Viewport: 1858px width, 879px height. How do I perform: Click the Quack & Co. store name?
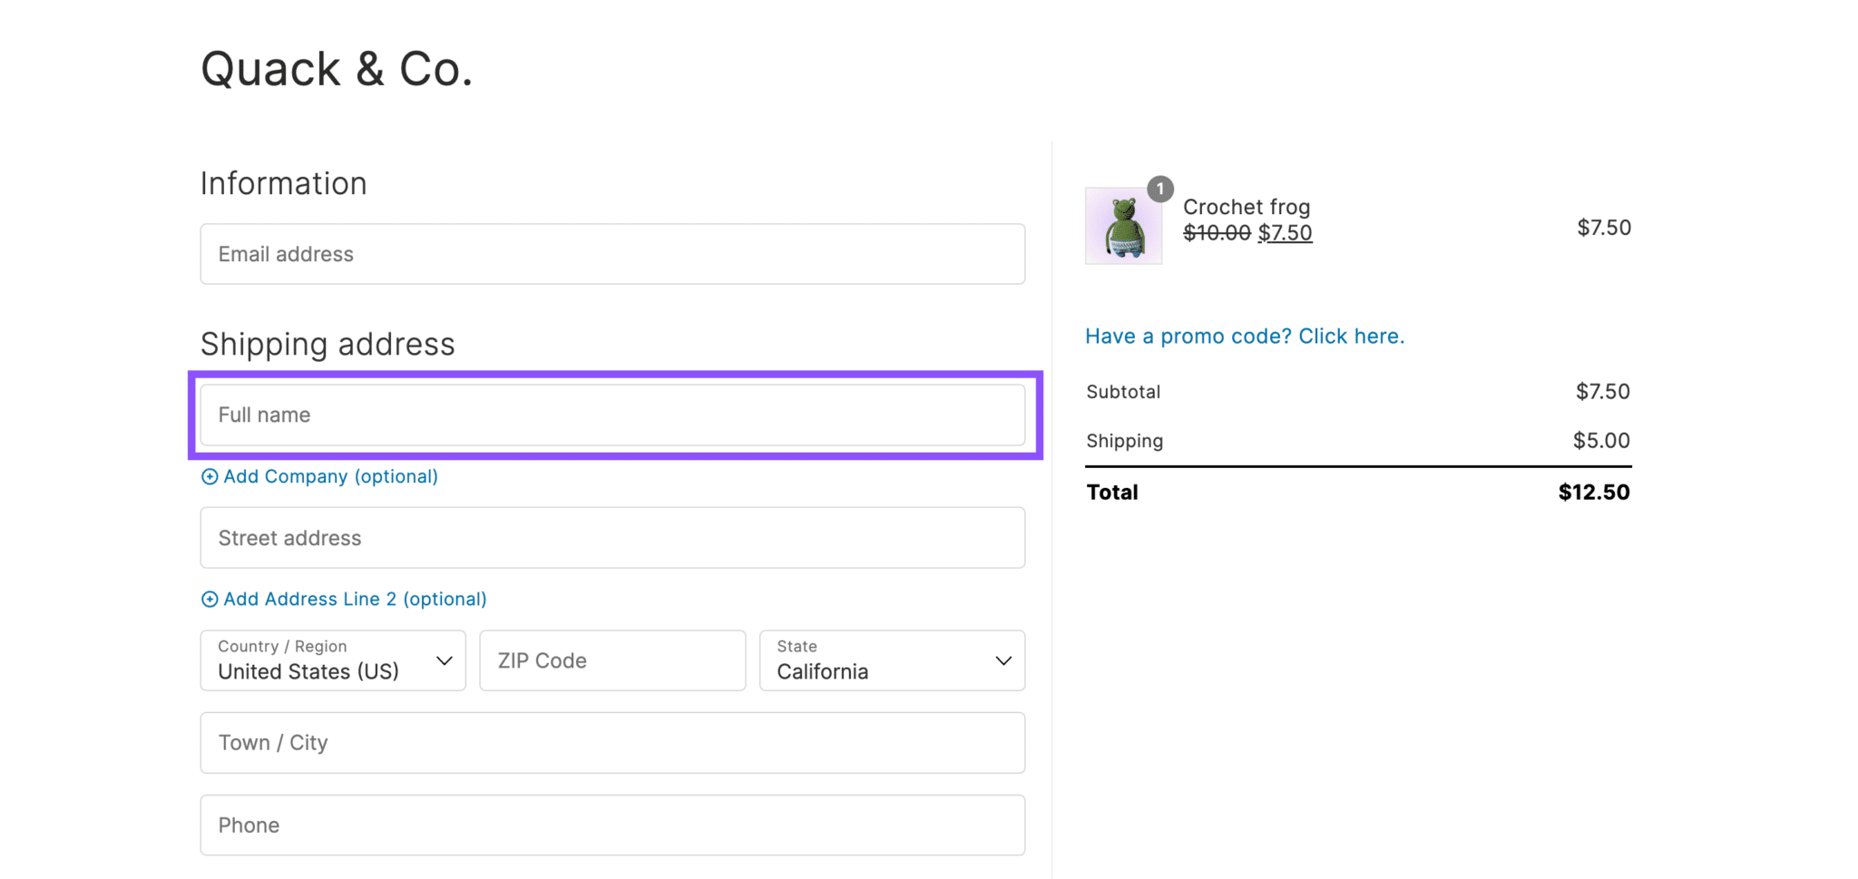click(337, 68)
